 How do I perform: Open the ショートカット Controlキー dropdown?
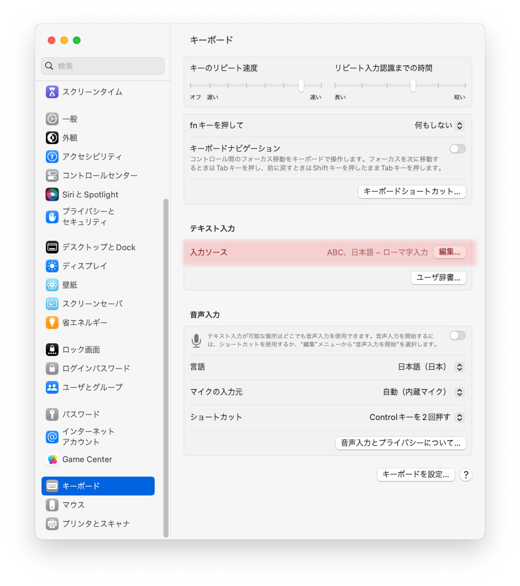pyautogui.click(x=417, y=417)
